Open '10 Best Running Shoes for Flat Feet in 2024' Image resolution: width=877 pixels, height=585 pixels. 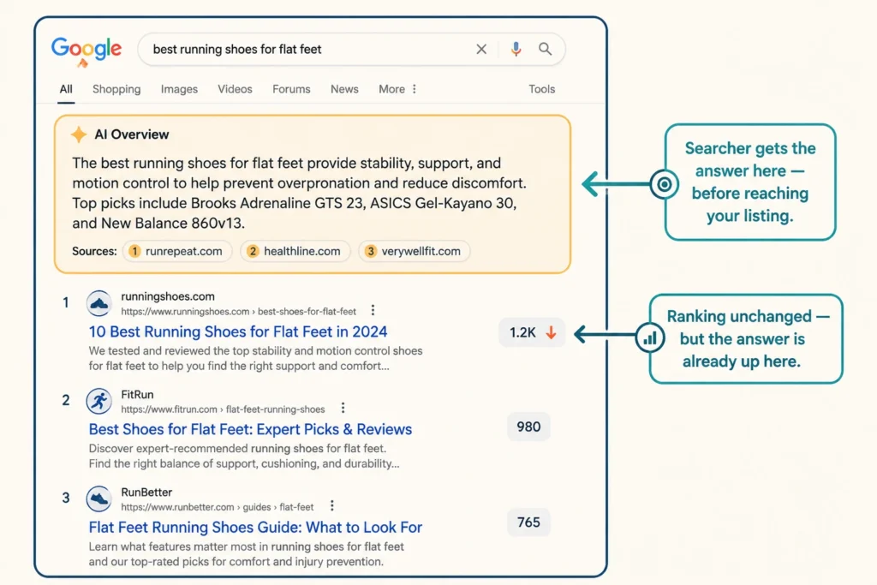(238, 331)
